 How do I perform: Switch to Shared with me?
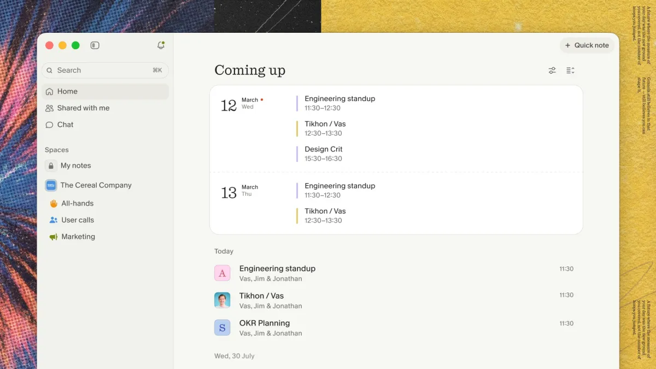[x=84, y=108]
